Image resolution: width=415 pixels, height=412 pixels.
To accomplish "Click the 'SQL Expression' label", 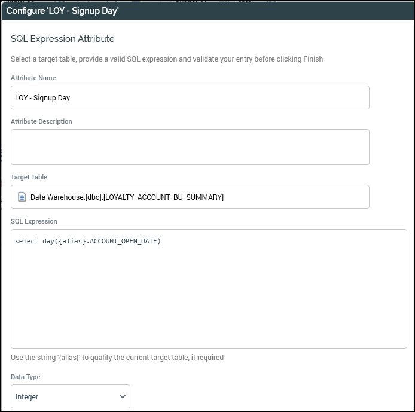I will (34, 221).
